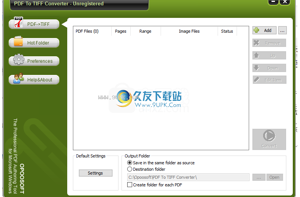Open the default Settings dialog

(x=95, y=173)
